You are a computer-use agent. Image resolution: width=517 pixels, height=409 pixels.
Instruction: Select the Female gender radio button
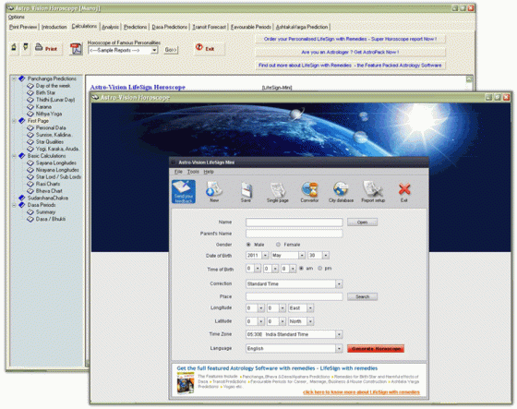pyautogui.click(x=278, y=245)
